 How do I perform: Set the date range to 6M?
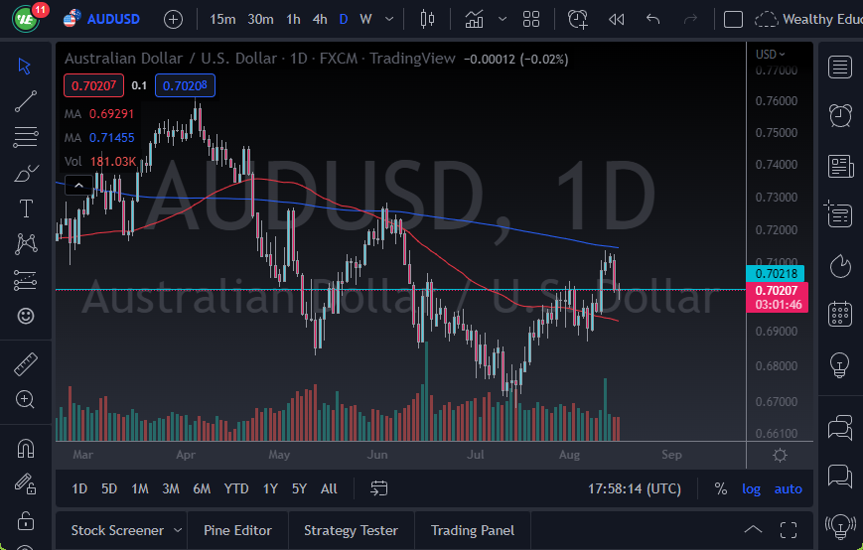[x=202, y=488]
